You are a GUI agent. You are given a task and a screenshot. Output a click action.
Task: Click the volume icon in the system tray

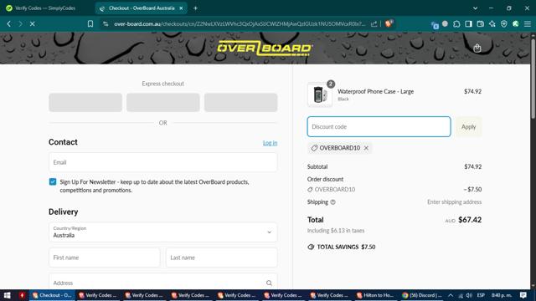point(469,295)
